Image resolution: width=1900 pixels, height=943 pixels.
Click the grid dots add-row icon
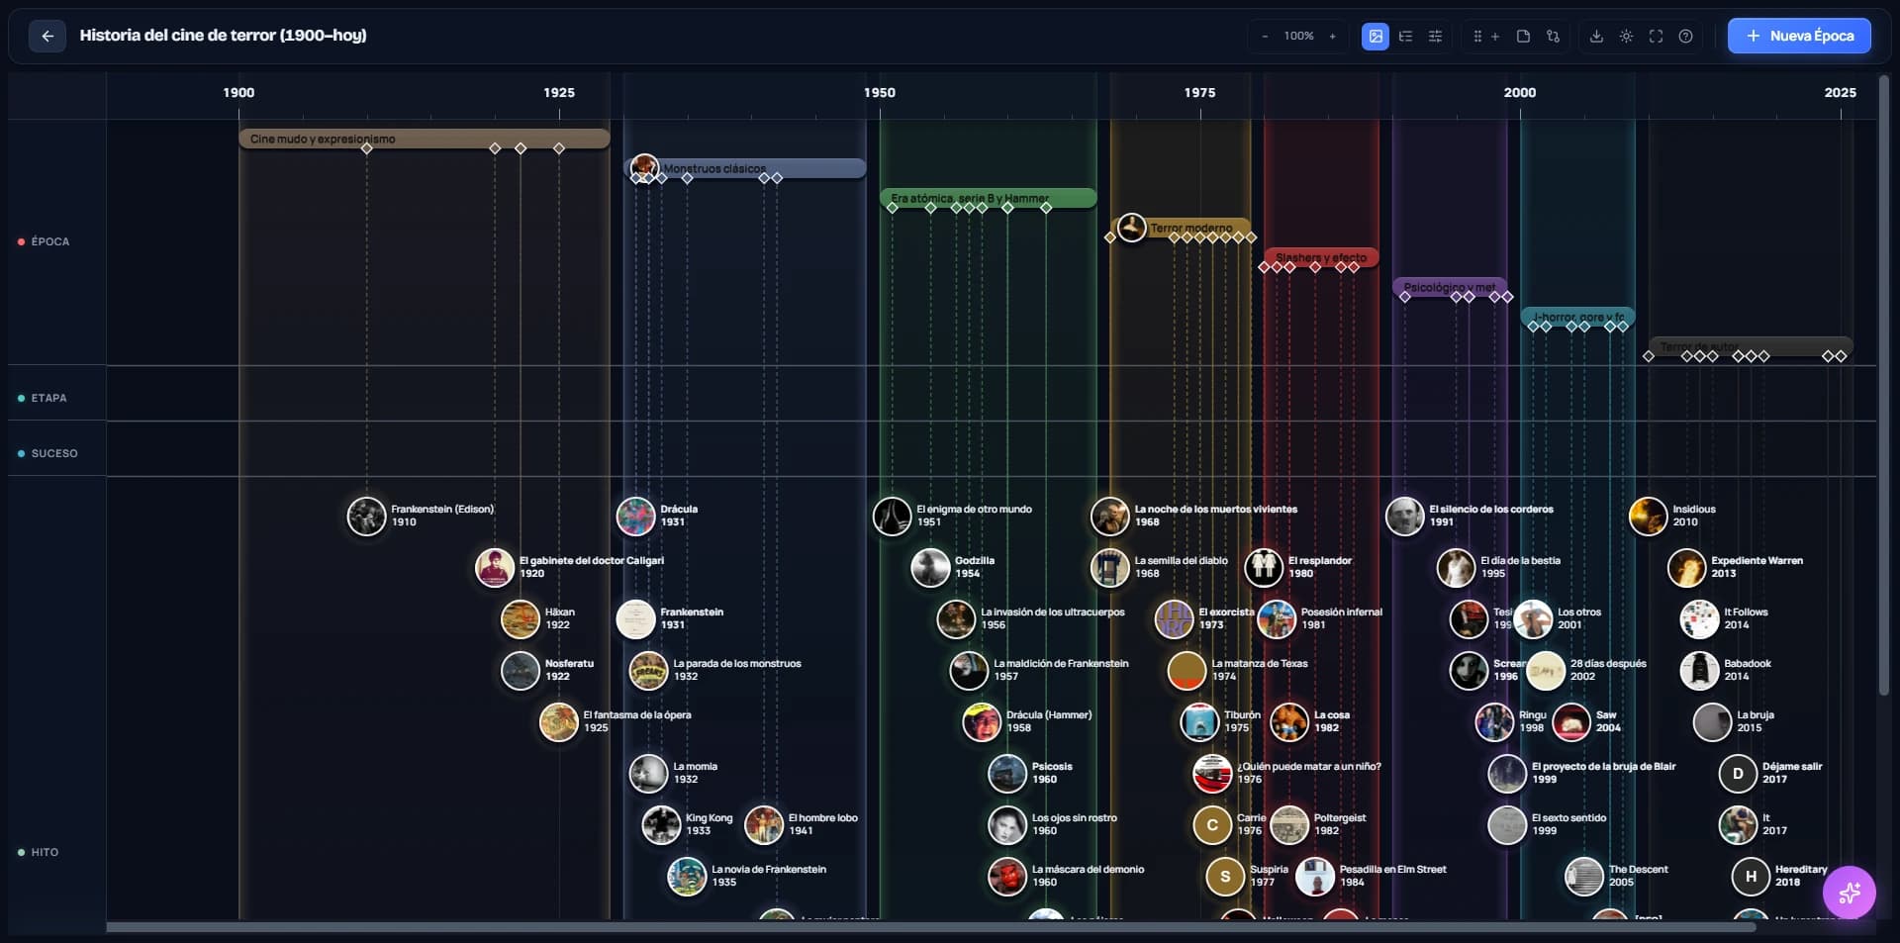(1485, 37)
